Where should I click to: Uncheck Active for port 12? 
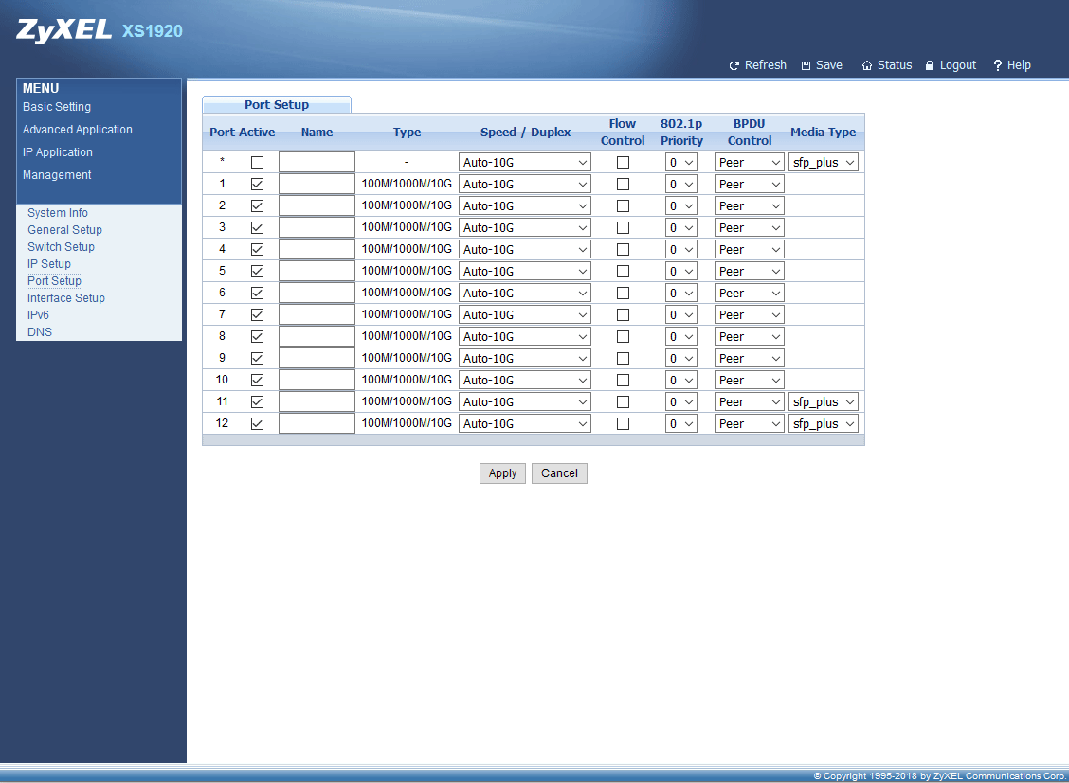click(257, 424)
